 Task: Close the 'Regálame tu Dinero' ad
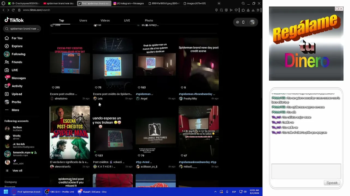pos(341,9)
